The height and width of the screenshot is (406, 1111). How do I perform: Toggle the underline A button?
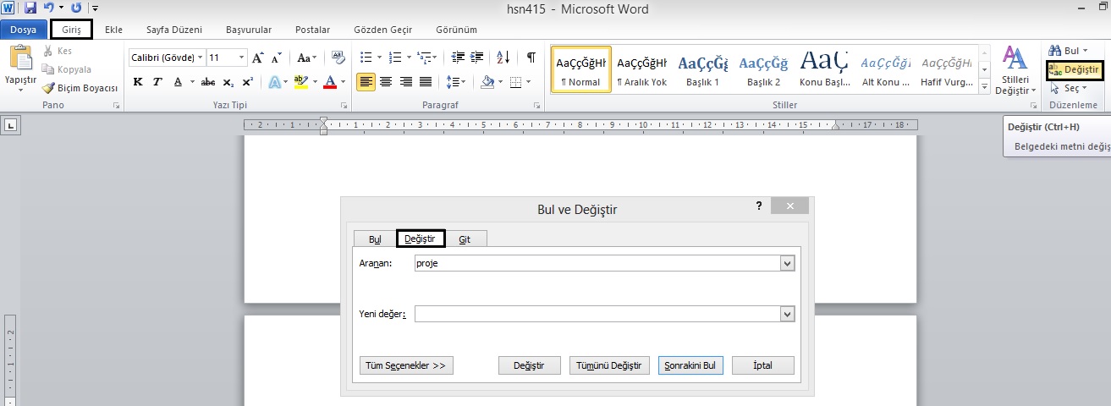178,82
